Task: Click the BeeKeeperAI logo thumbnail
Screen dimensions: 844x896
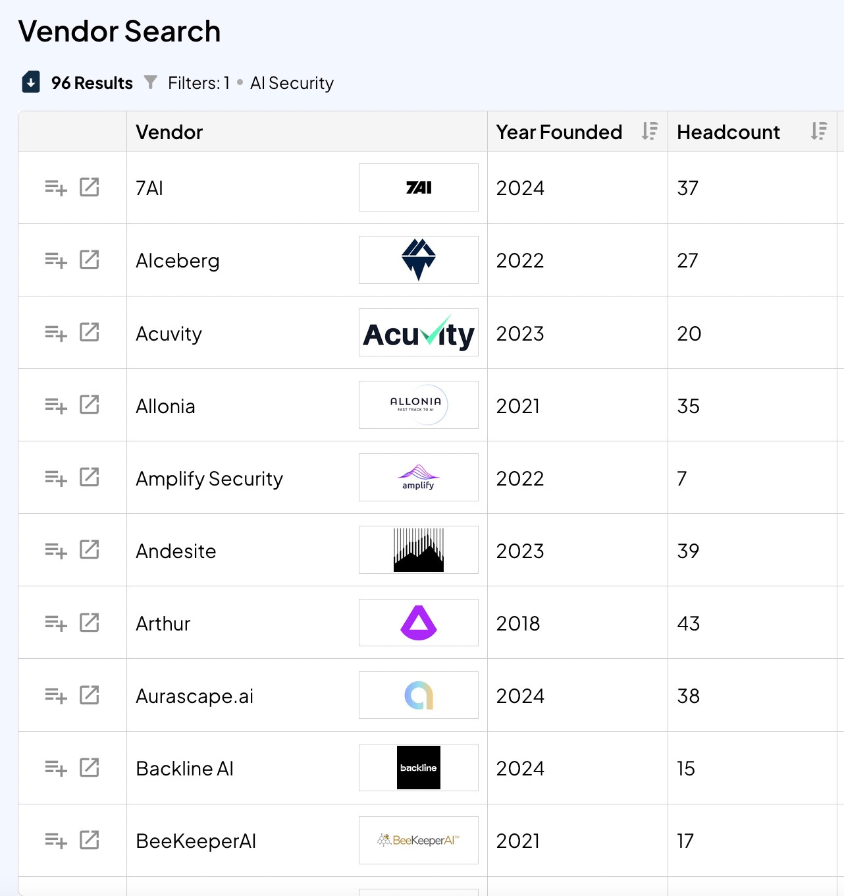Action: [x=419, y=840]
